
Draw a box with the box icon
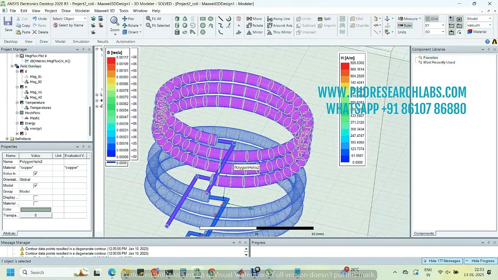coord(177,19)
